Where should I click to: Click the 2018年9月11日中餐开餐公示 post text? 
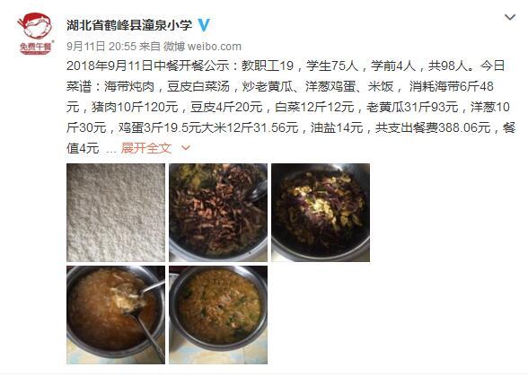(x=148, y=66)
